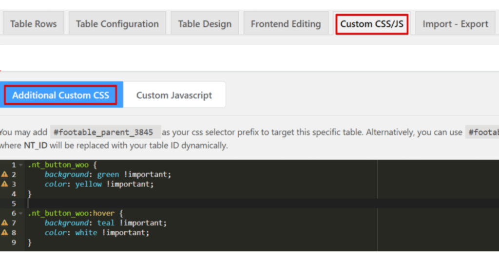Collapse code fold arrow on line 1

[x=20, y=165]
